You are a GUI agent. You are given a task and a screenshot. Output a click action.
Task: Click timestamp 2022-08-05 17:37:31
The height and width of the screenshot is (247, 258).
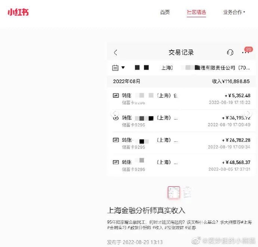tap(229, 169)
